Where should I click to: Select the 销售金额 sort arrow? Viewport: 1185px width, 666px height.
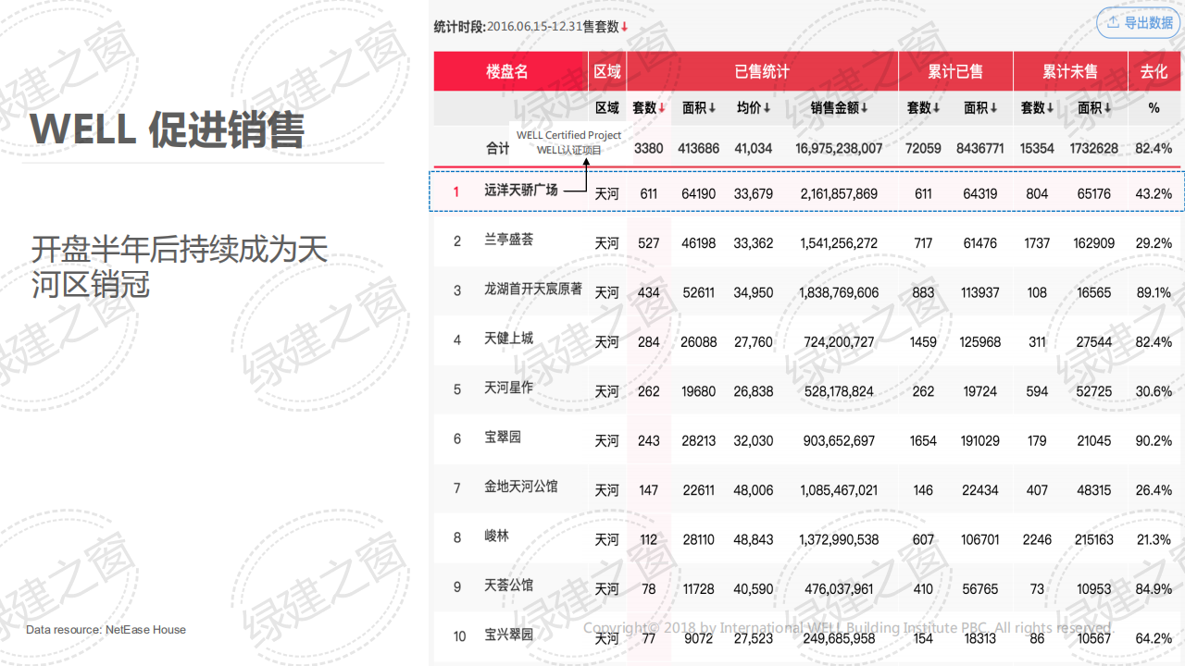[x=865, y=107]
